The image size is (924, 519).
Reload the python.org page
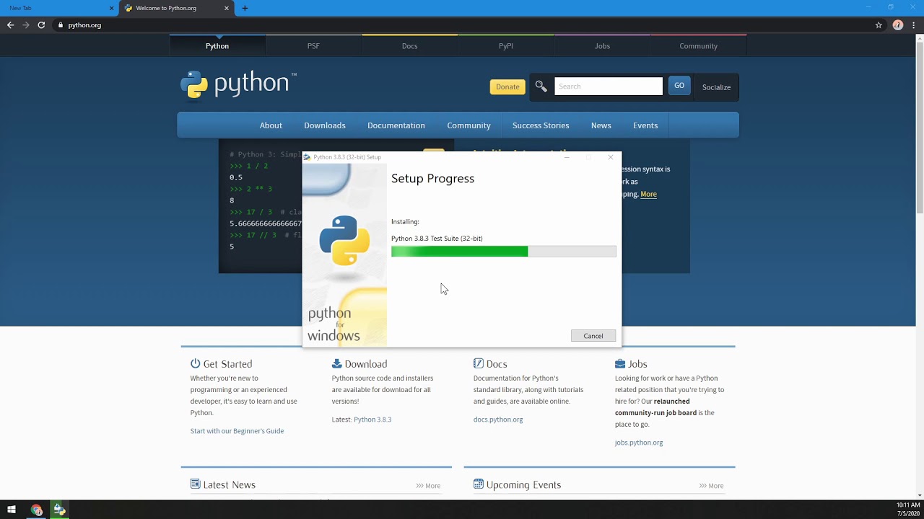coord(41,25)
